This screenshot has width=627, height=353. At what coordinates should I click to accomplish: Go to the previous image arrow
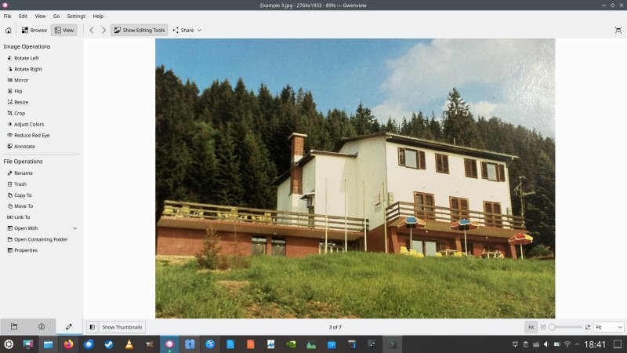point(92,30)
